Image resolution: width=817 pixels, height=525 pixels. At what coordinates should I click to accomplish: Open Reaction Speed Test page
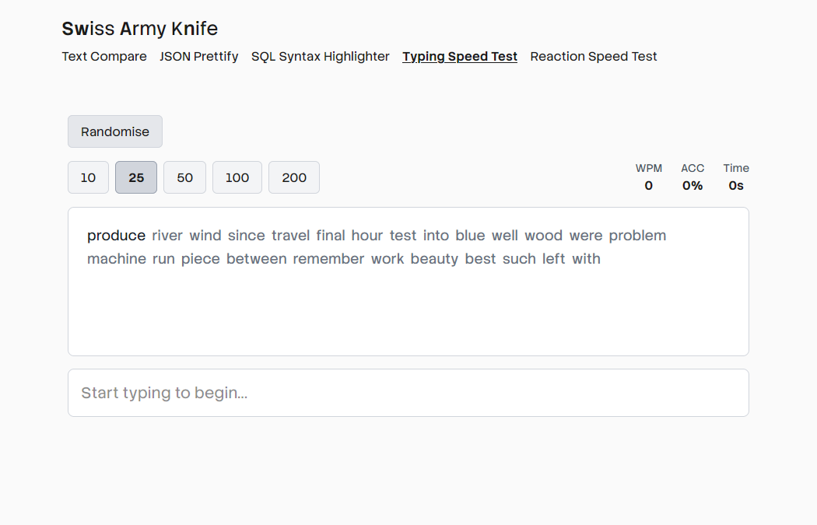click(x=594, y=56)
